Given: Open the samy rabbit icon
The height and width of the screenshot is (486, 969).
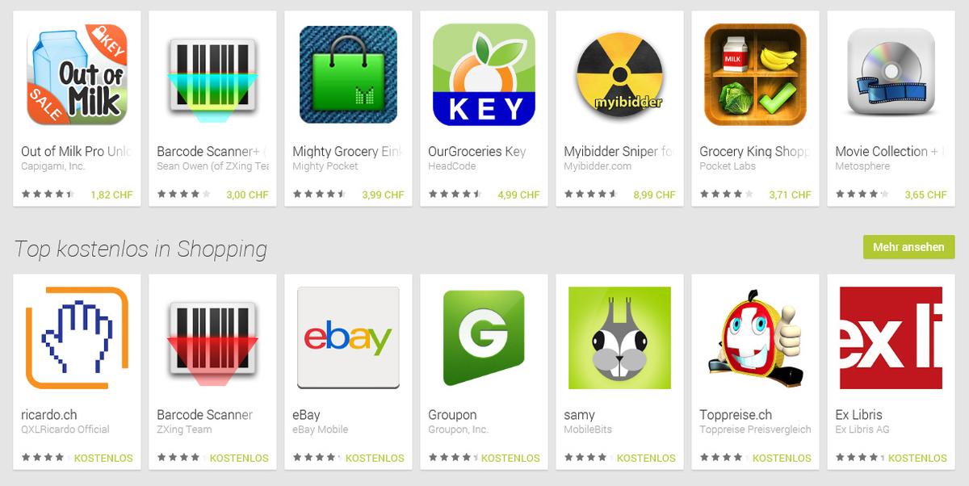Looking at the screenshot, I should click(x=619, y=338).
